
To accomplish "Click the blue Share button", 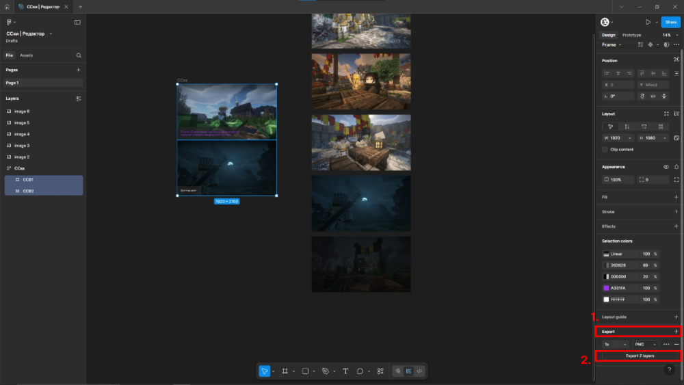I will point(670,22).
